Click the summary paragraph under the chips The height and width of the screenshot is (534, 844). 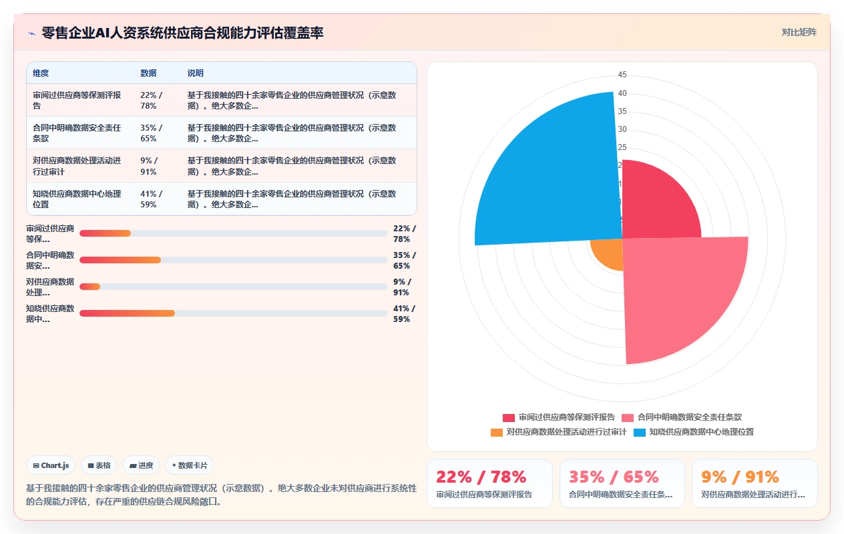pos(221,495)
